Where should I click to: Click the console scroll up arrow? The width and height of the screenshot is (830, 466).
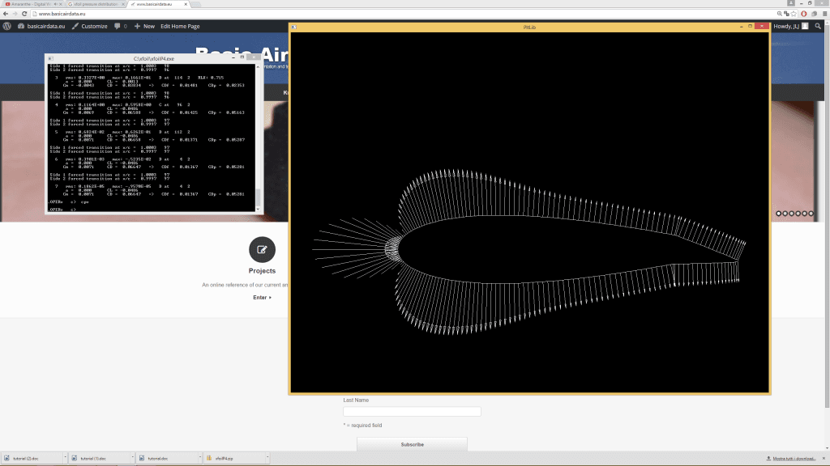tap(258, 66)
